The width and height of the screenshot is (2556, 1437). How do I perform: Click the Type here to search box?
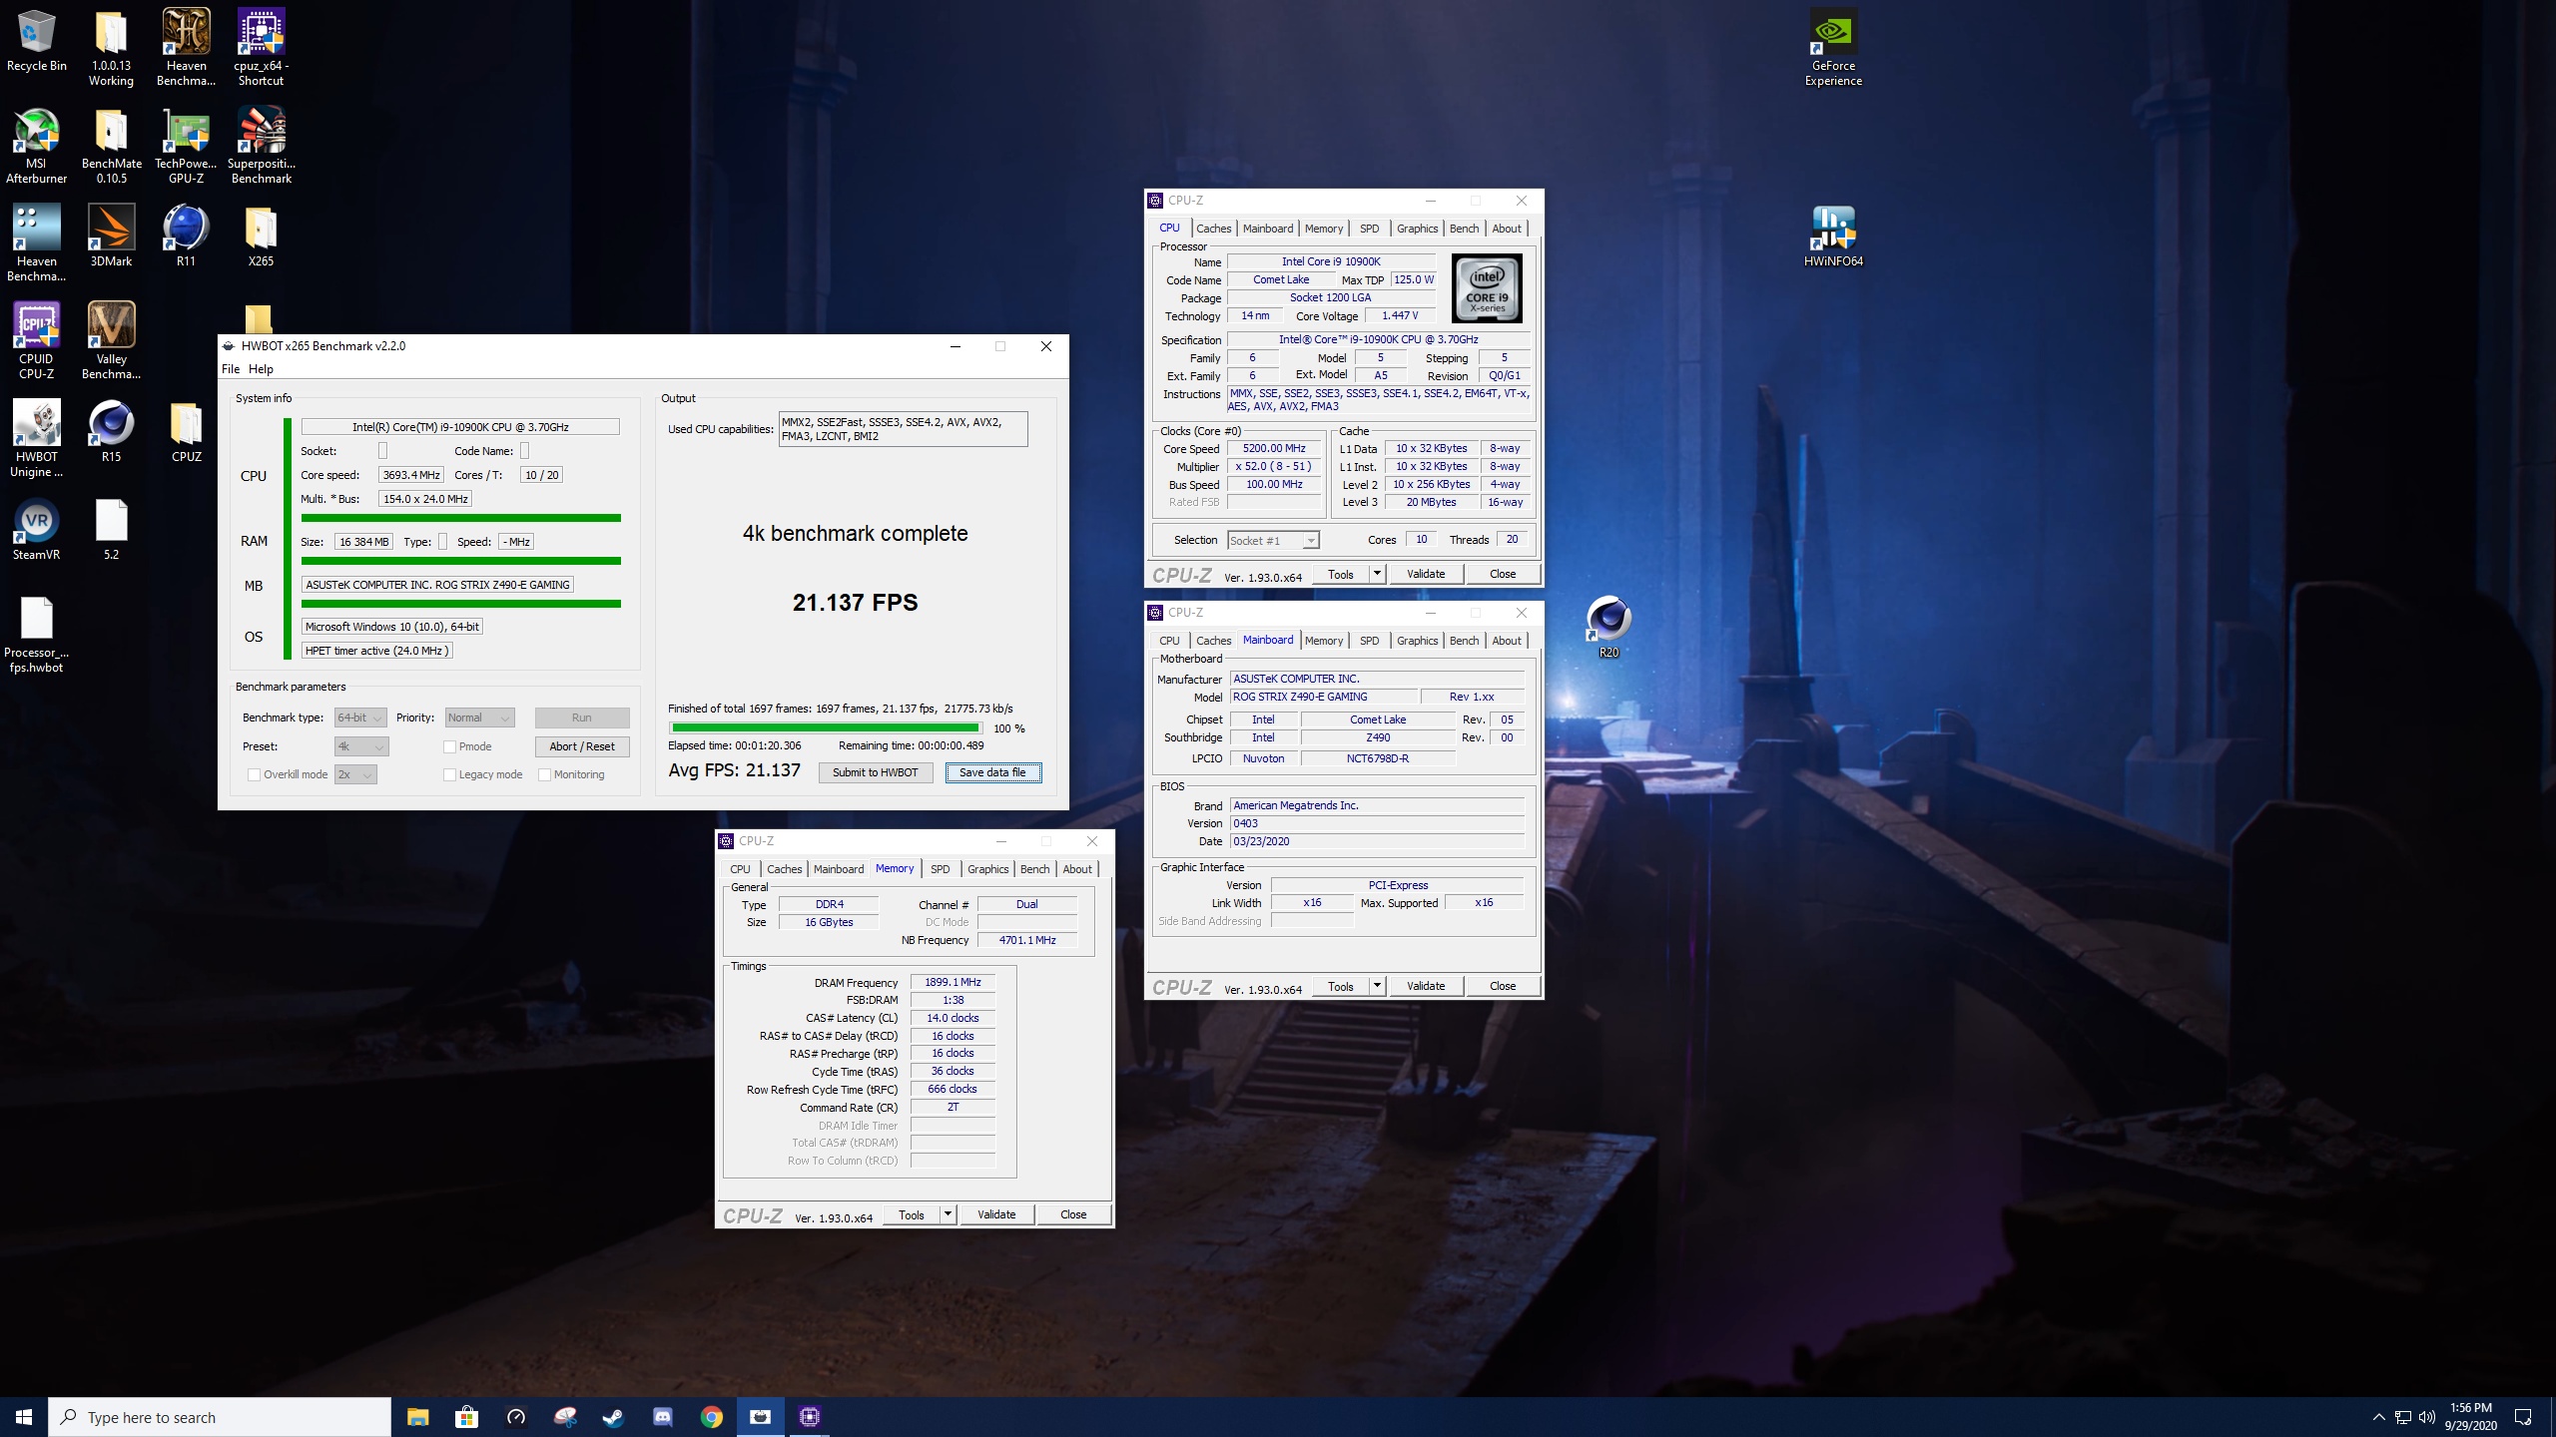(x=220, y=1417)
